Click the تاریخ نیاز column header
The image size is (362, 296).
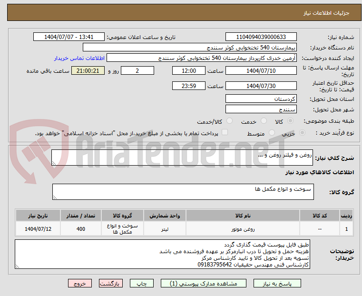coord(38,216)
